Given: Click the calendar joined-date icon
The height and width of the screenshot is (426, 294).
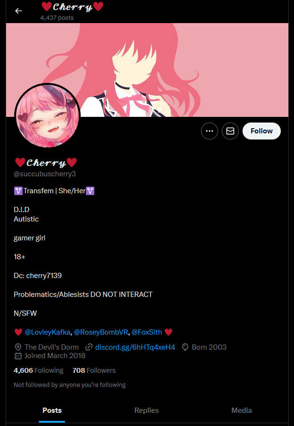Looking at the screenshot, I should 18,356.
